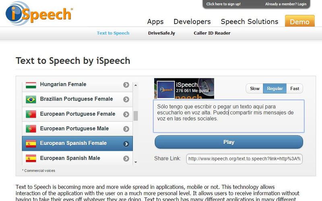This screenshot has width=322, height=201.
Task: Open the Demo tab
Action: point(299,21)
